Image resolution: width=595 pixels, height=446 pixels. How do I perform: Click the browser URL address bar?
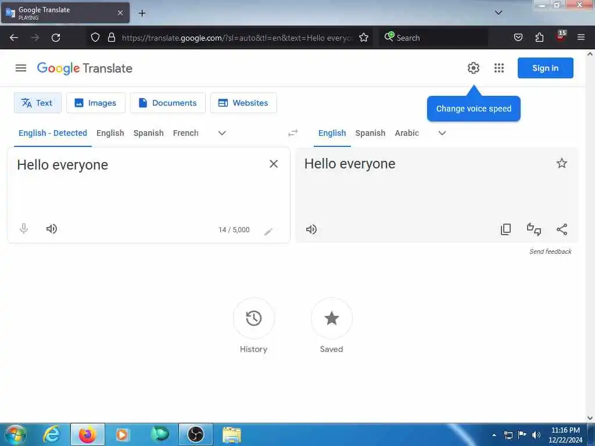237,38
